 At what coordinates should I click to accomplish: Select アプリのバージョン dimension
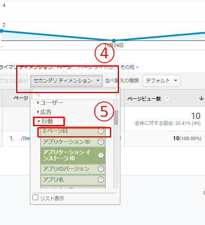pyautogui.click(x=73, y=169)
